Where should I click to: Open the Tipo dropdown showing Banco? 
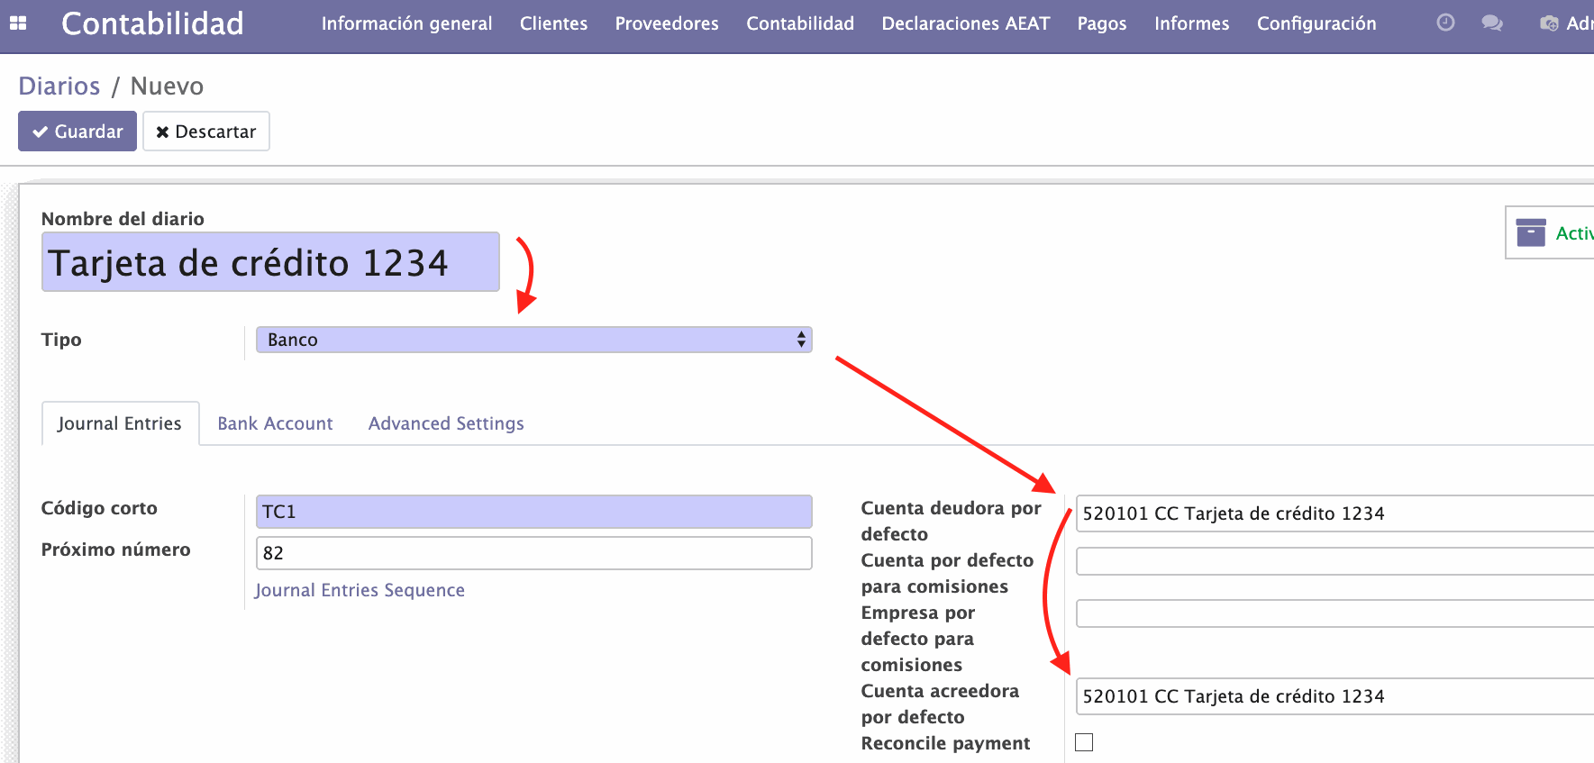[533, 340]
